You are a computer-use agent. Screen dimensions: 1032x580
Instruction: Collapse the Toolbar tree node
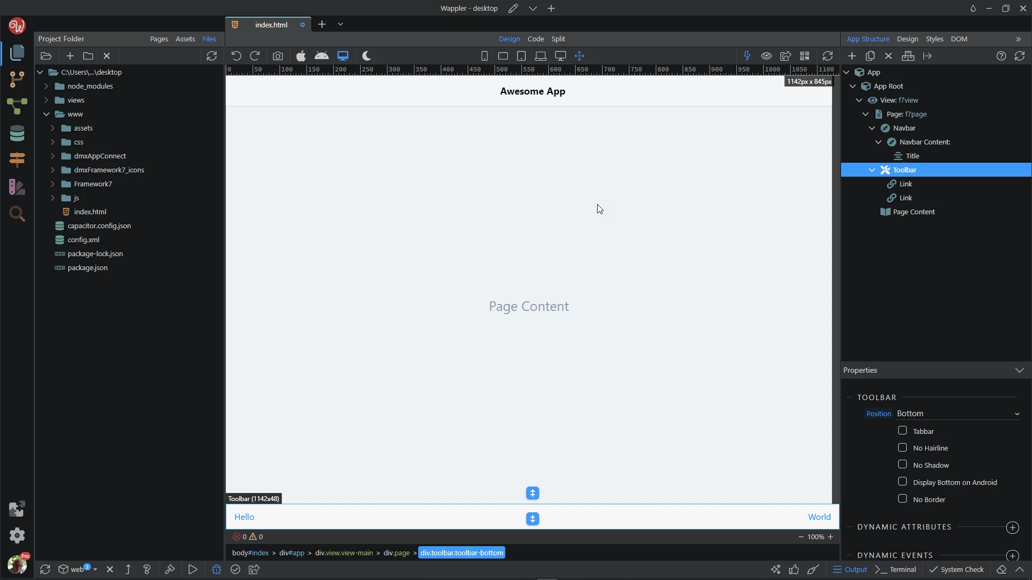[x=872, y=170]
